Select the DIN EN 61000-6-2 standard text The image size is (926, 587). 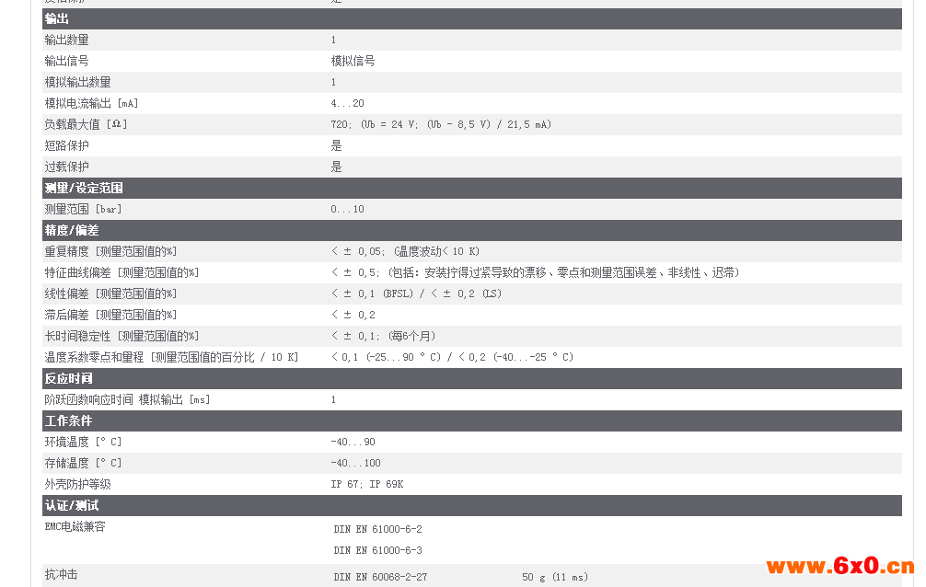(377, 529)
